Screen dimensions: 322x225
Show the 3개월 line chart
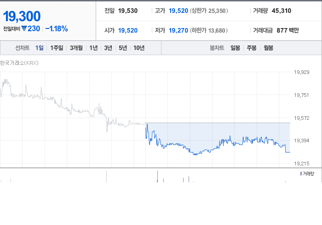76,48
